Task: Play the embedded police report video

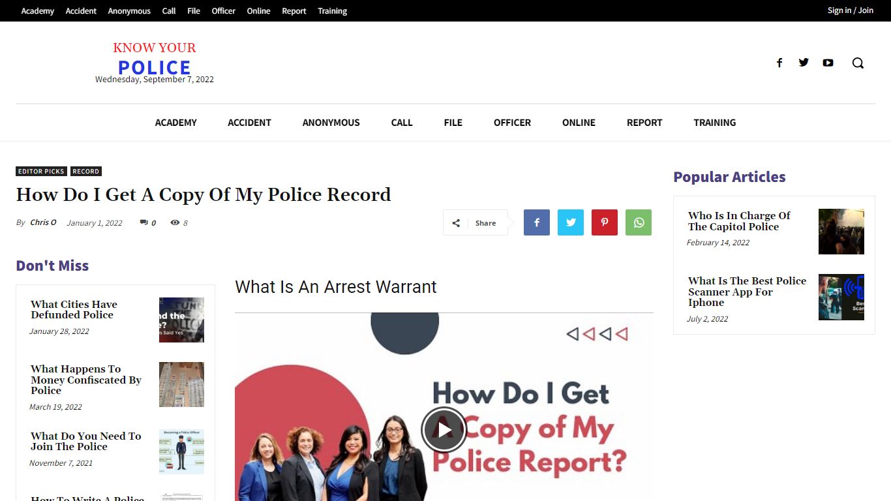Action: pyautogui.click(x=444, y=430)
